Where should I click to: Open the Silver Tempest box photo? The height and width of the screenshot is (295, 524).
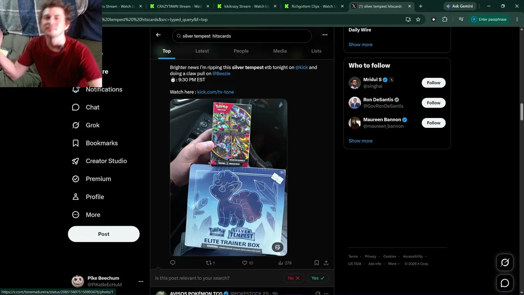pos(228,177)
